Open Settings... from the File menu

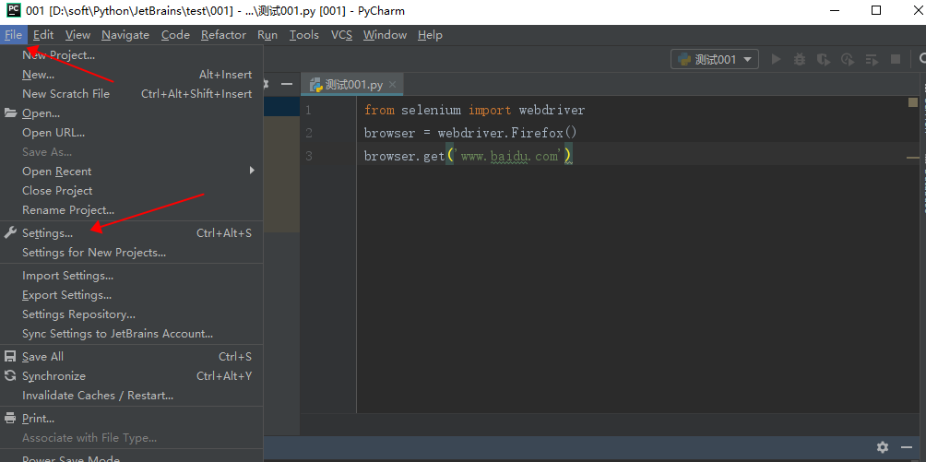[131, 232]
